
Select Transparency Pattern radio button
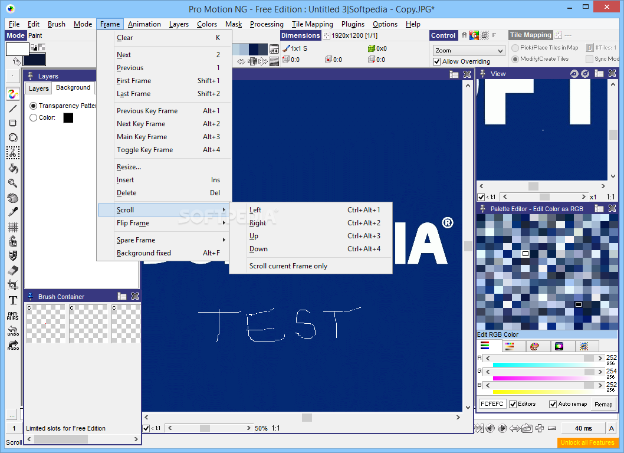click(34, 106)
